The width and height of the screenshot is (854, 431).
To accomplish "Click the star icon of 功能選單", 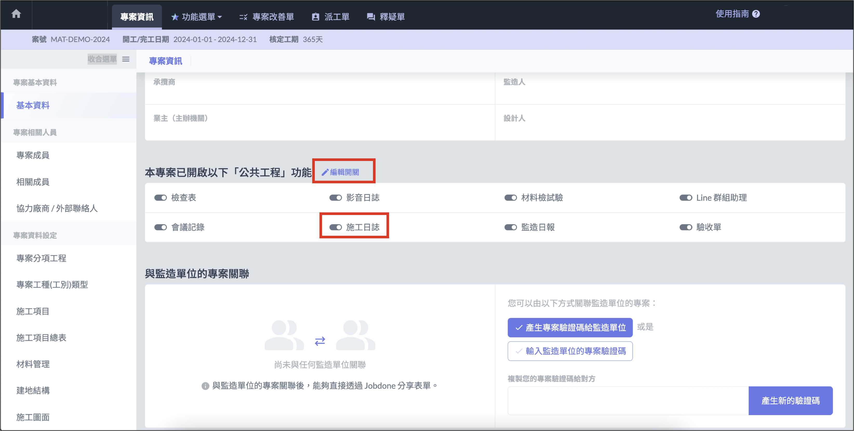I will 175,17.
